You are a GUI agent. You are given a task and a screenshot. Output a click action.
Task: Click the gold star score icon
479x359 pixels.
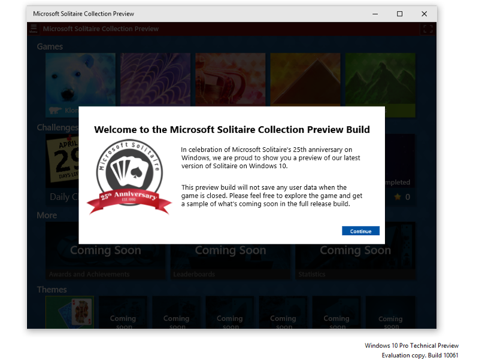(398, 197)
